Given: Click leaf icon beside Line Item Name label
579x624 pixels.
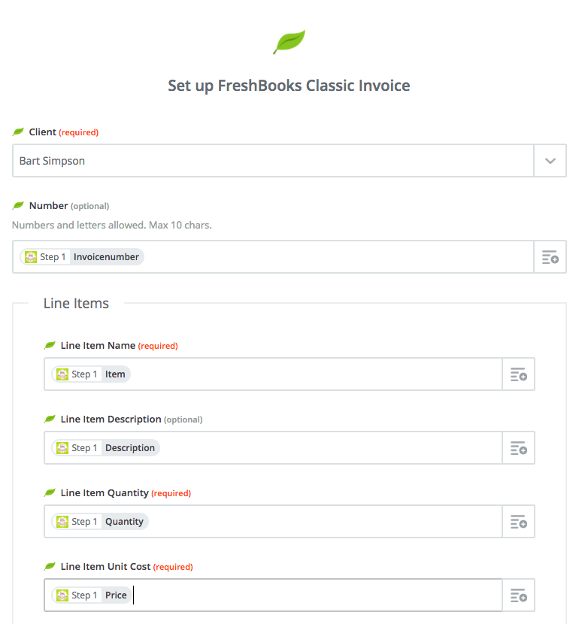Looking at the screenshot, I should (x=50, y=345).
